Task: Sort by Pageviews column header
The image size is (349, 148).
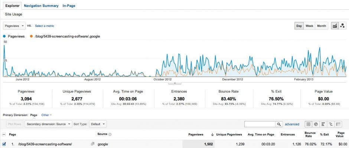Action: (196, 134)
